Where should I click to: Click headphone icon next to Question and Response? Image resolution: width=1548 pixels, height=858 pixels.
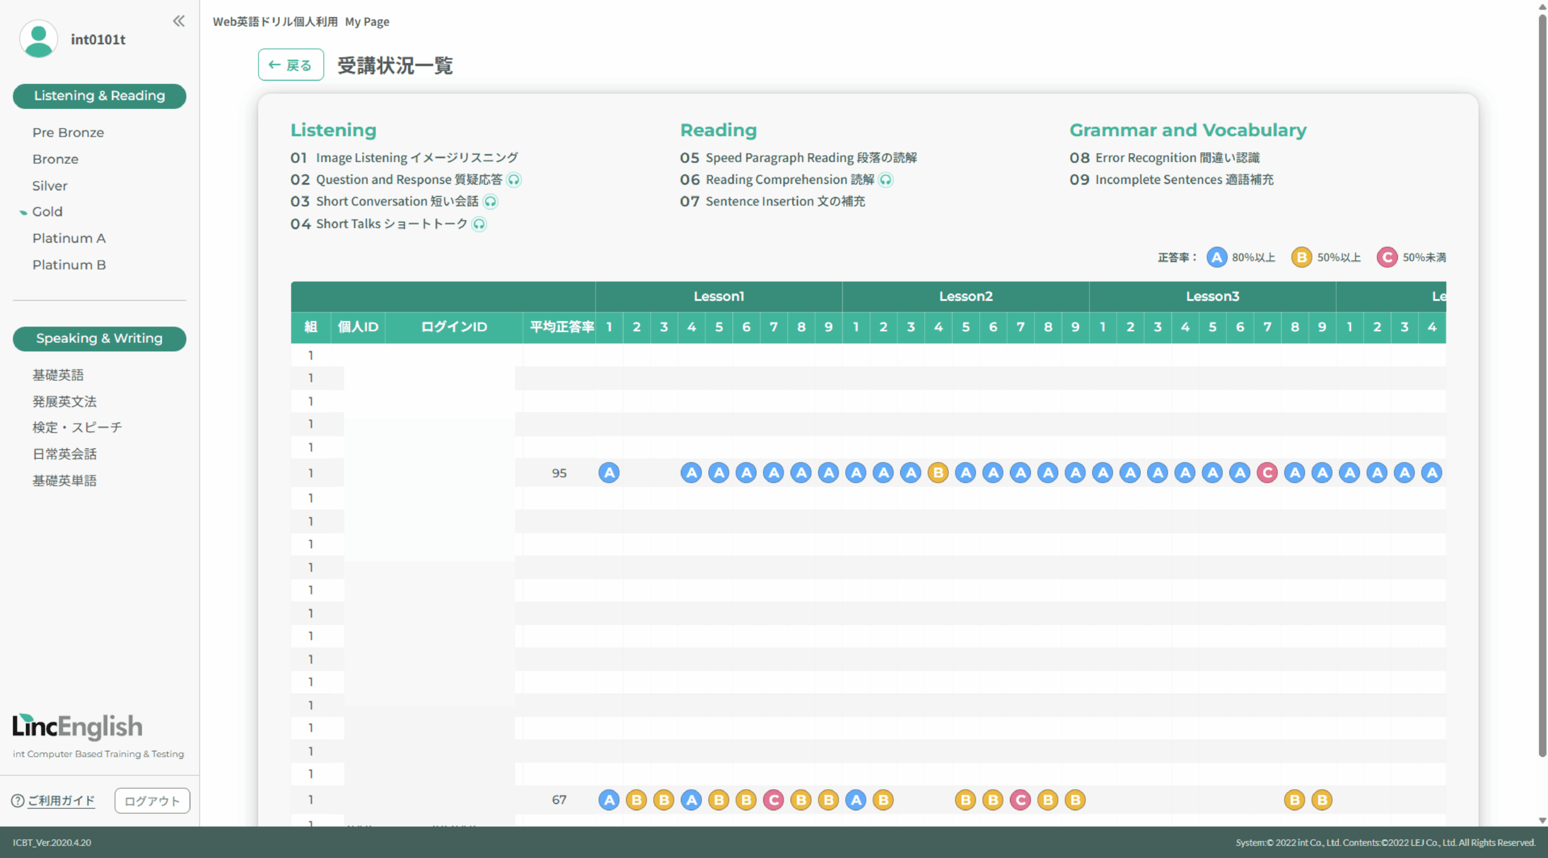(514, 180)
